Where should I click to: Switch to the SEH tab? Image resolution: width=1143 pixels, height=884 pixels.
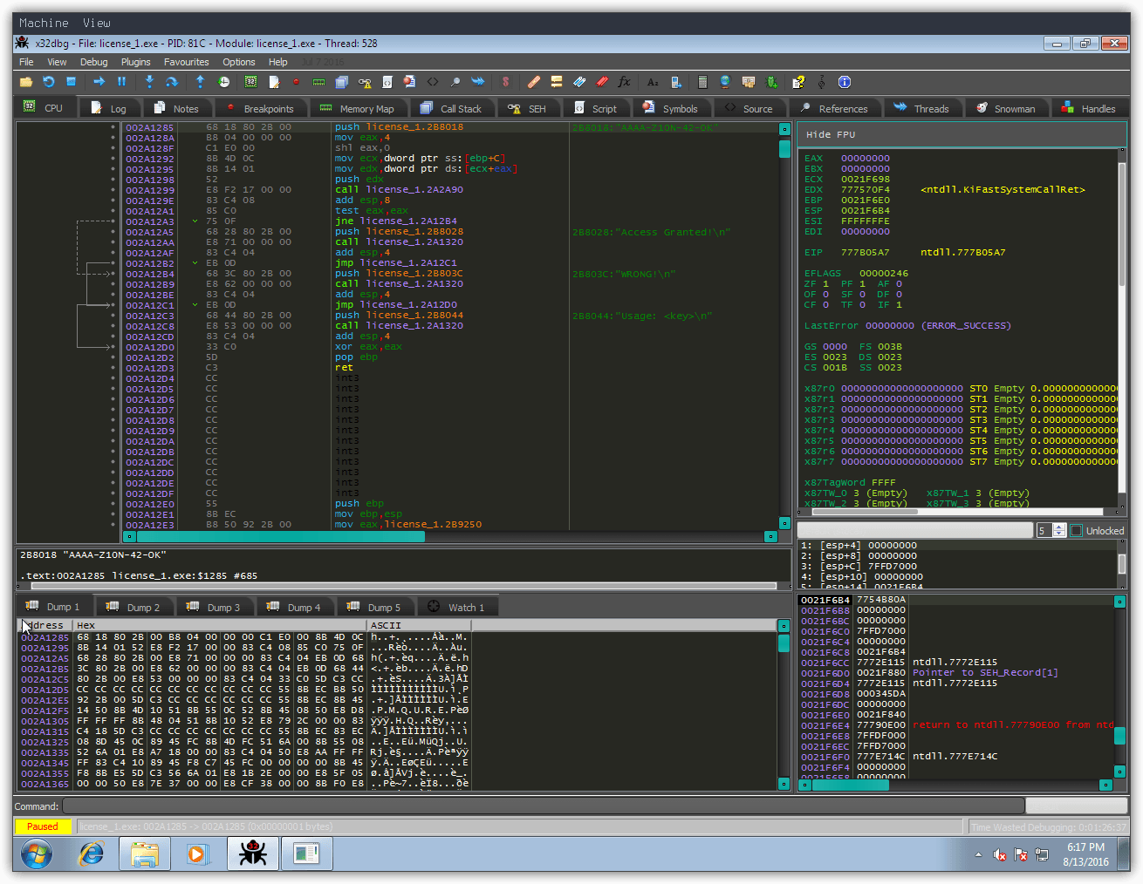pos(528,108)
